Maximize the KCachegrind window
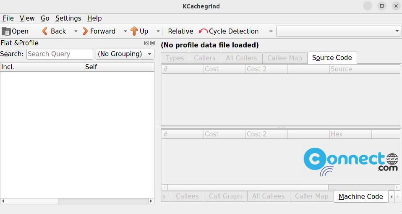Viewport: 402px width, 214px height. pyautogui.click(x=382, y=6)
